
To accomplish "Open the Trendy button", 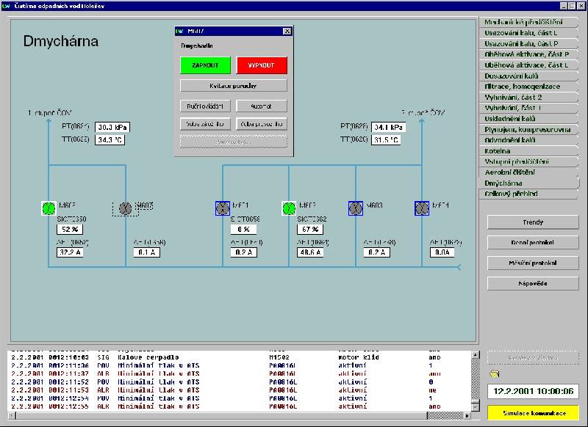I will [533, 222].
